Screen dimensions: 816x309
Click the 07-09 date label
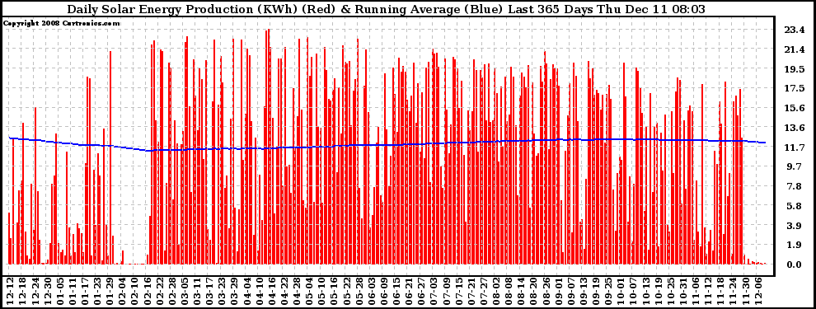coord(447,291)
